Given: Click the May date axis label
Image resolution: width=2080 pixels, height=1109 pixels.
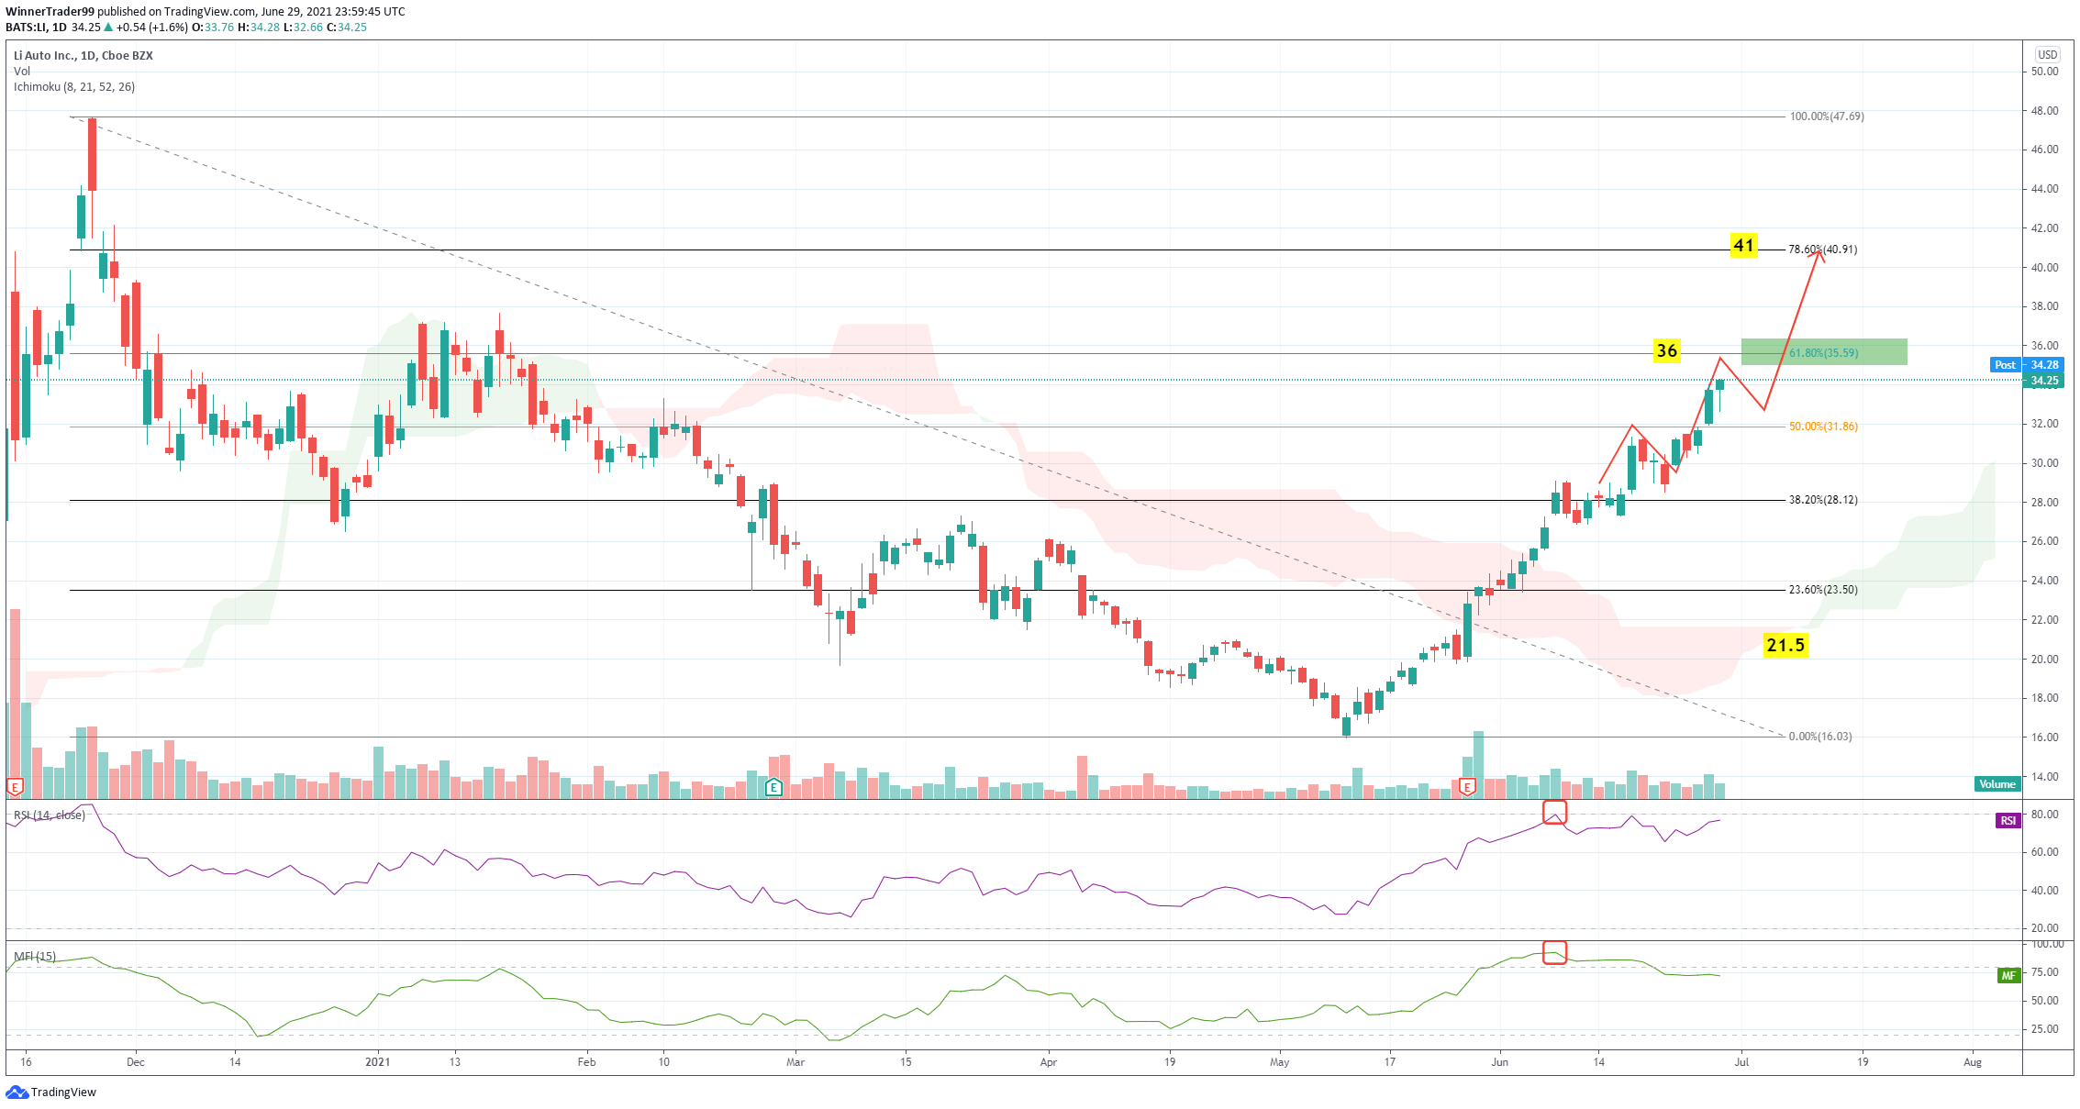Looking at the screenshot, I should pos(1280,1062).
